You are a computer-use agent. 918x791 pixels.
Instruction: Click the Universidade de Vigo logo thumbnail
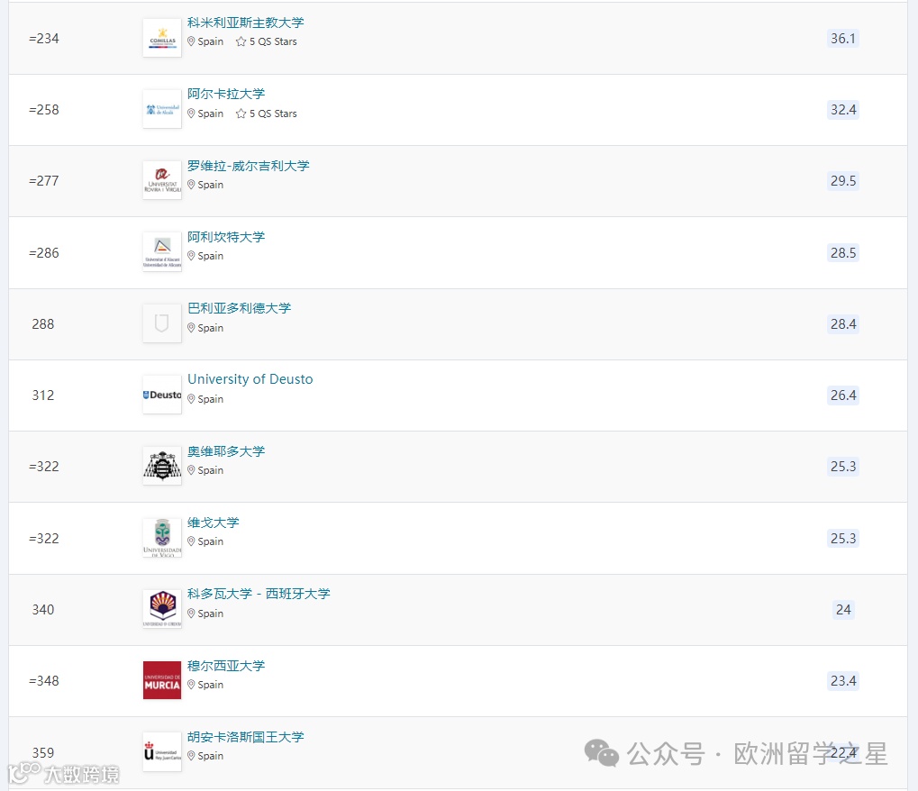tap(161, 536)
